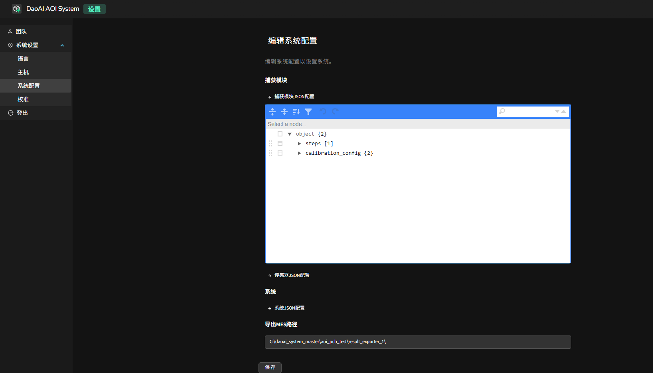The width and height of the screenshot is (653, 373).
Task: Click the sort contents icon
Action: pyautogui.click(x=296, y=112)
